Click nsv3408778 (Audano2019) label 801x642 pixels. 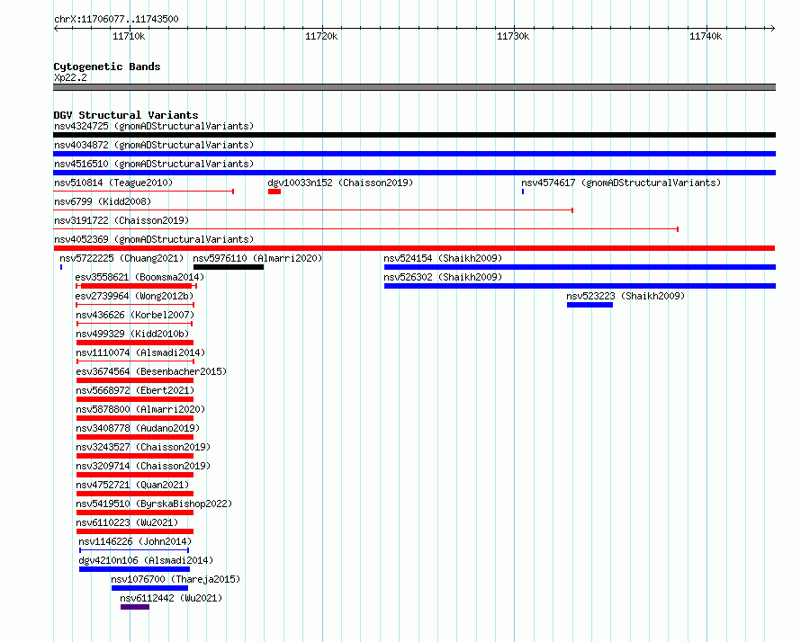[x=138, y=428]
